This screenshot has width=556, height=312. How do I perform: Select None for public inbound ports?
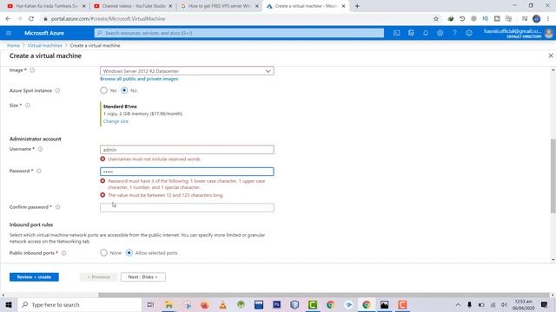point(103,253)
